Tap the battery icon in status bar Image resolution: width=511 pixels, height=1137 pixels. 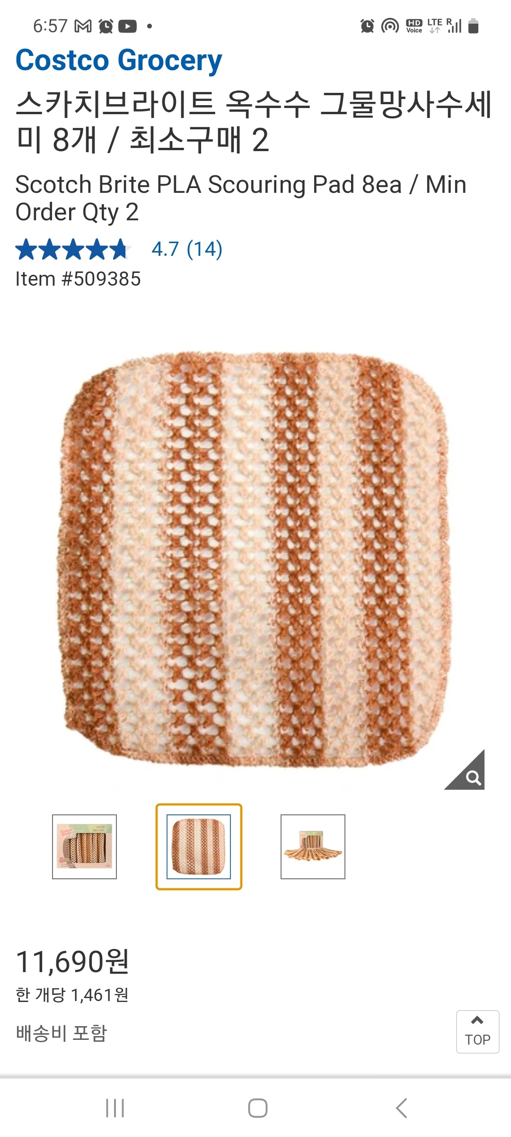[473, 26]
